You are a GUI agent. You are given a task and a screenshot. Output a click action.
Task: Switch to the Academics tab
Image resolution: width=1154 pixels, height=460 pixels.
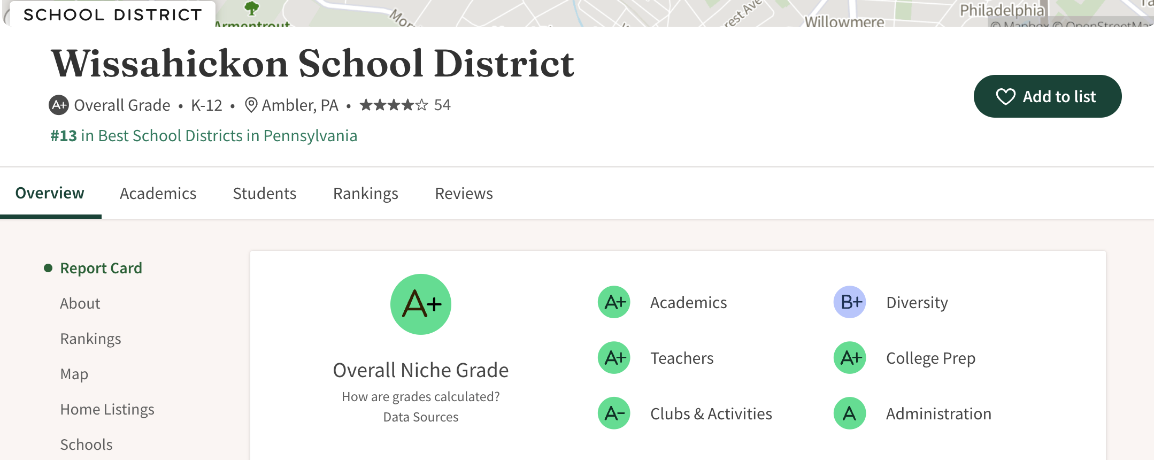pos(158,194)
